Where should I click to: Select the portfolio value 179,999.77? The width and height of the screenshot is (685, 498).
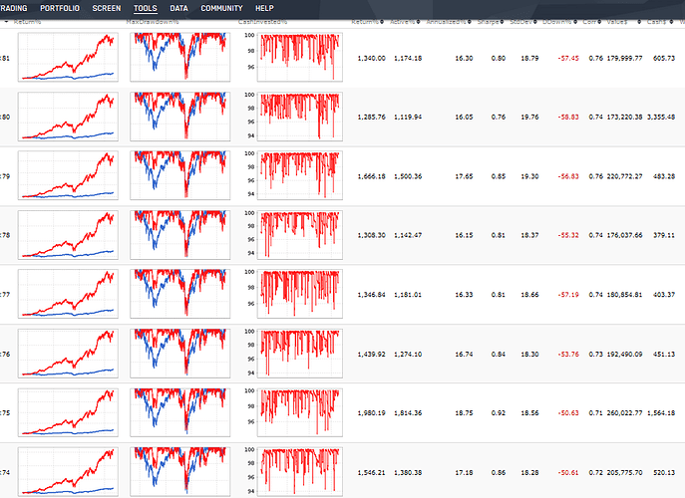(625, 58)
